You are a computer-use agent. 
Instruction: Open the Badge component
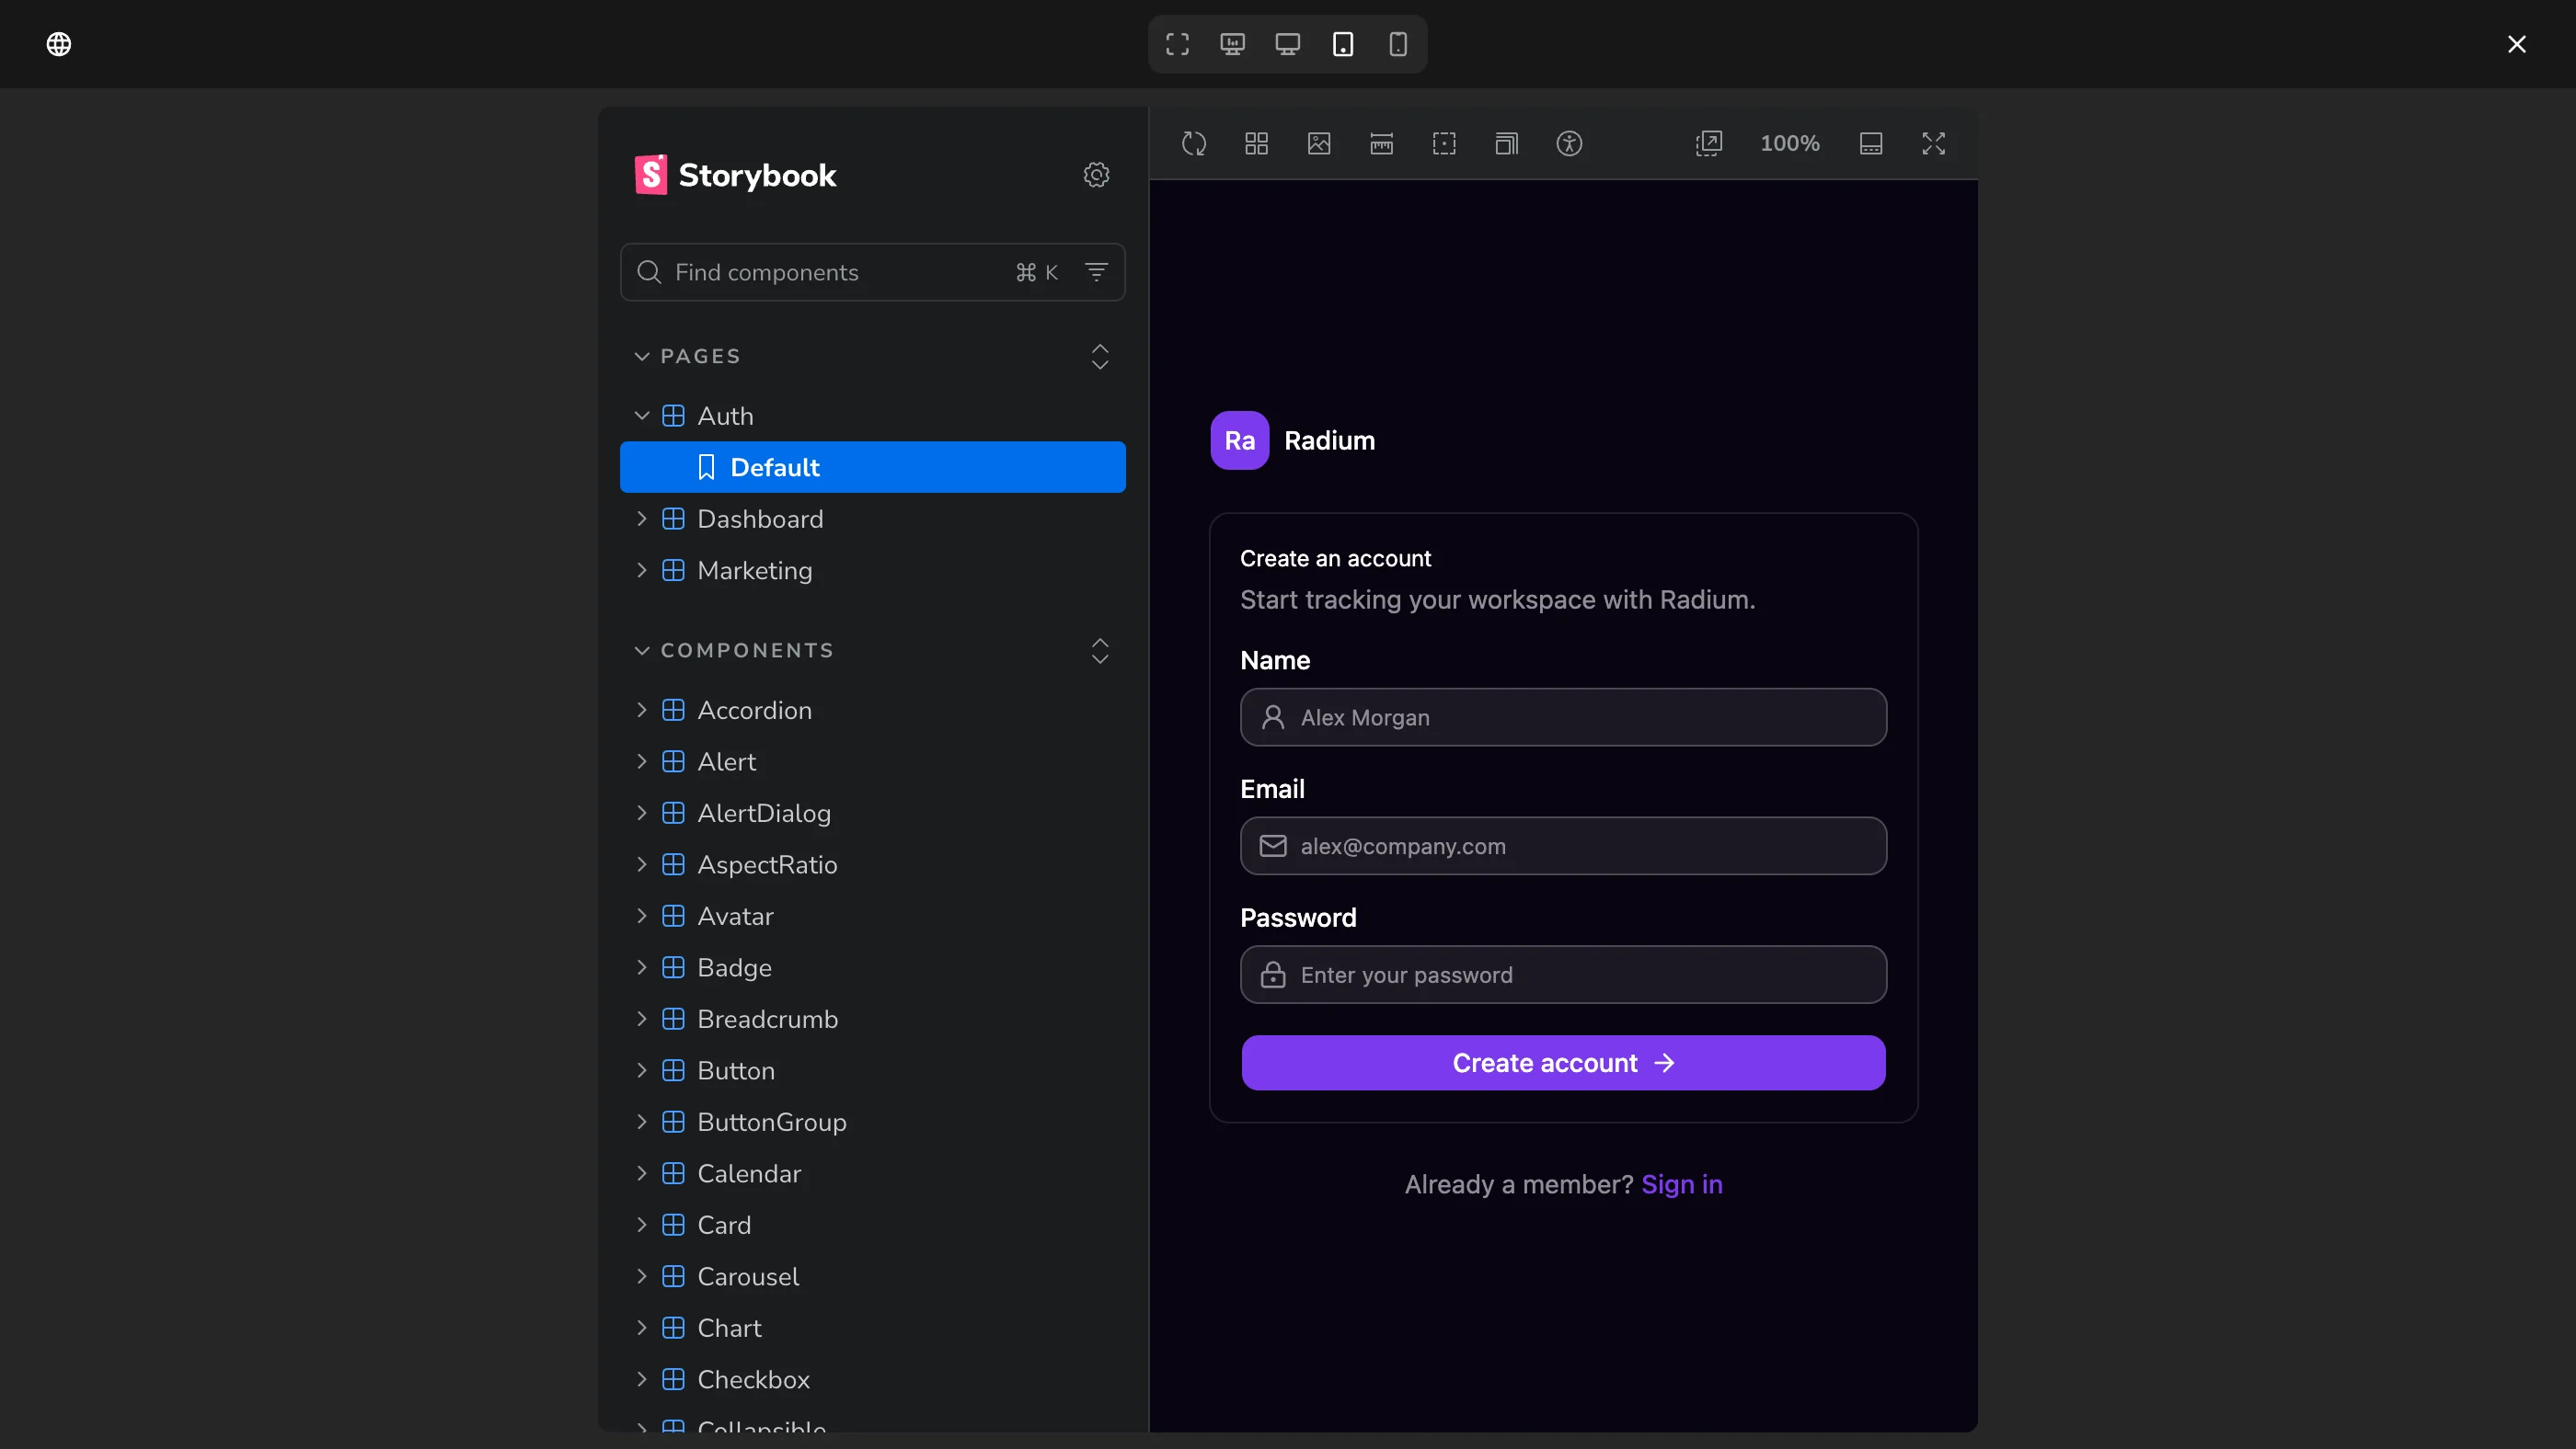873,967
